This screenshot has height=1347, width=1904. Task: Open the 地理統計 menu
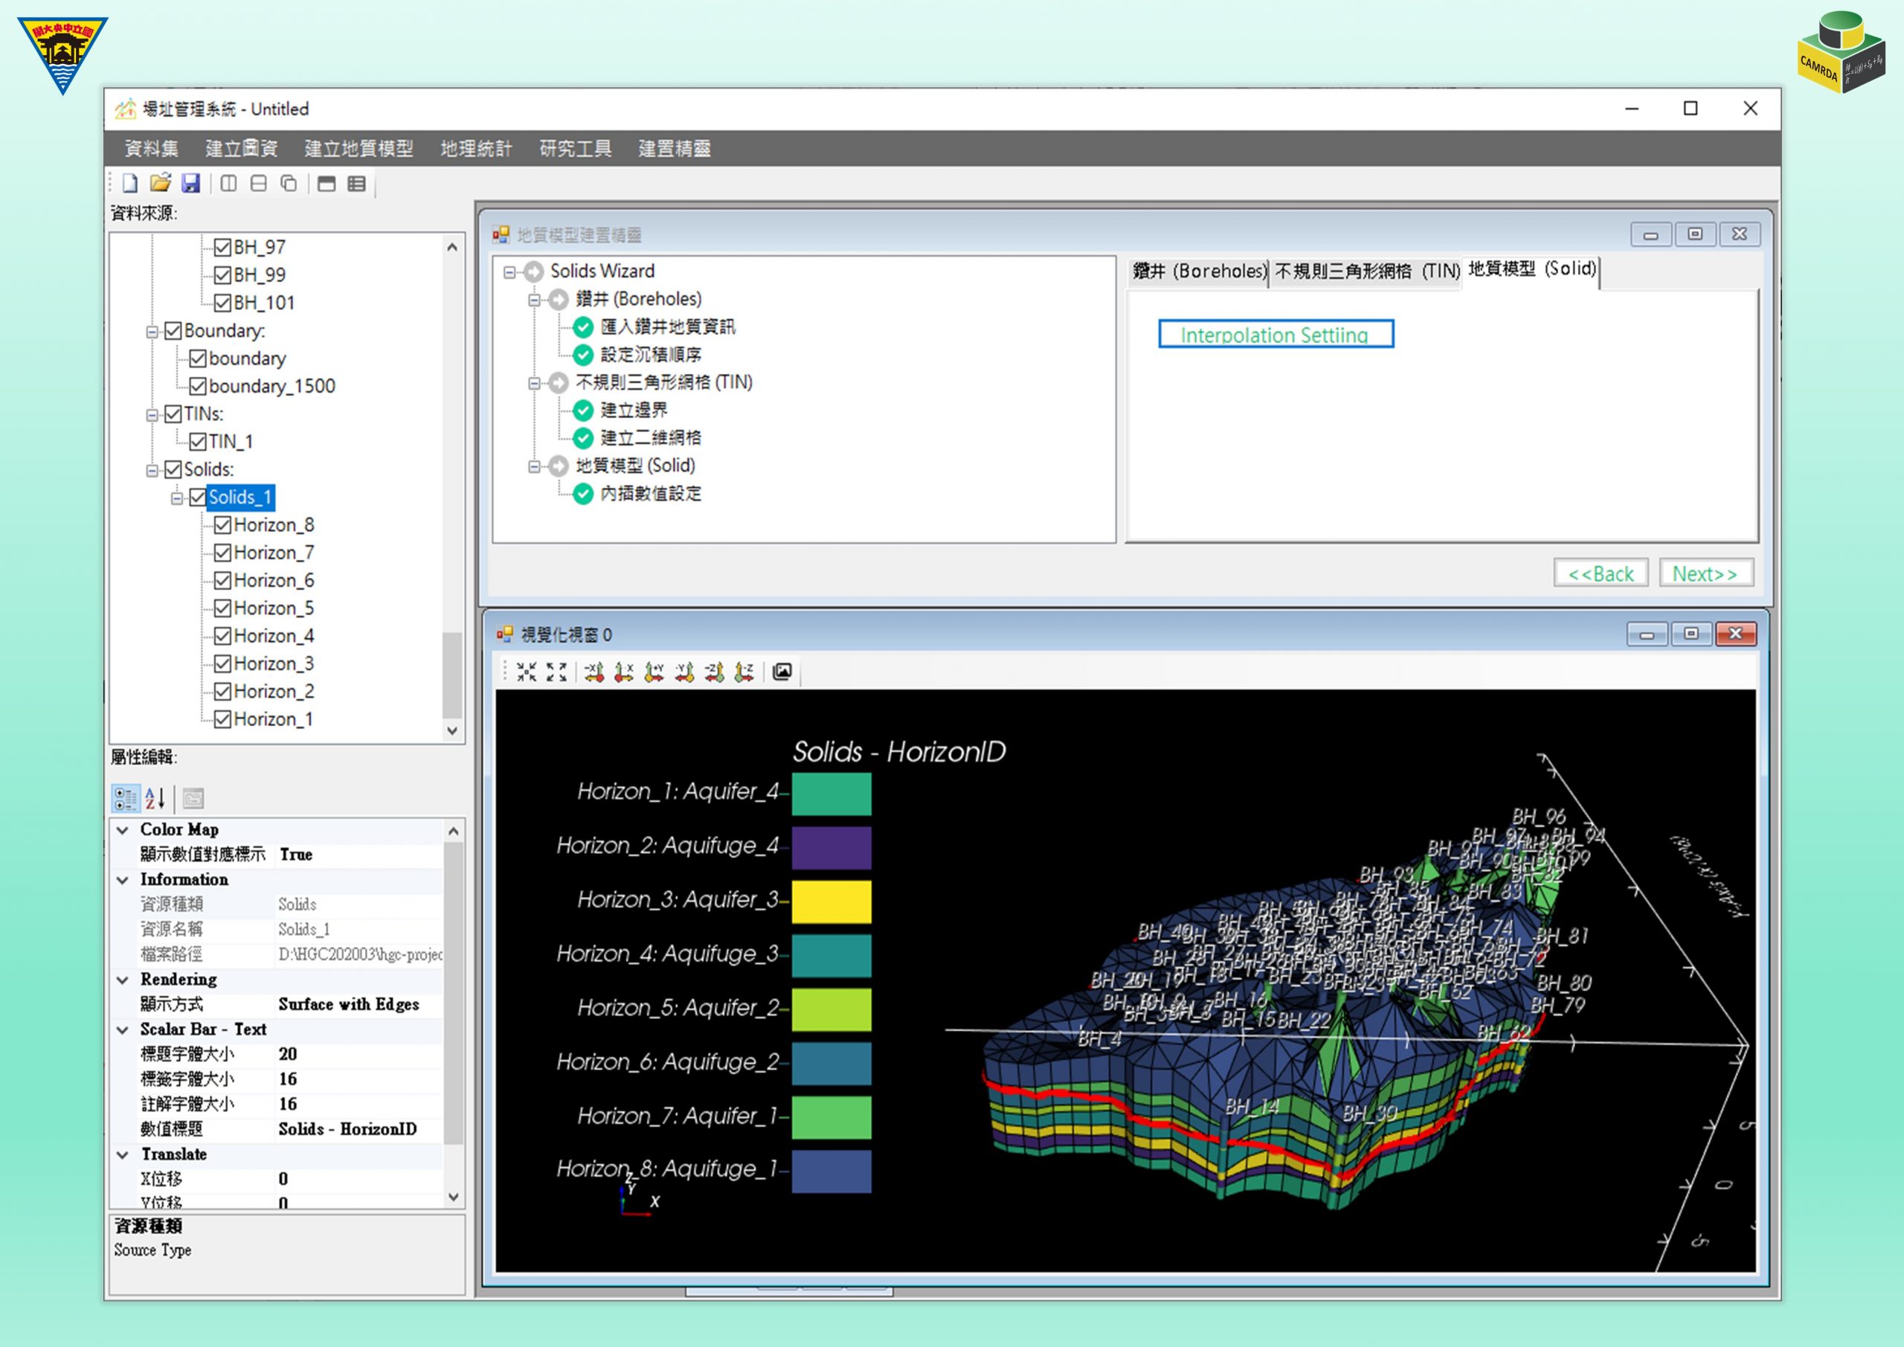(x=476, y=149)
